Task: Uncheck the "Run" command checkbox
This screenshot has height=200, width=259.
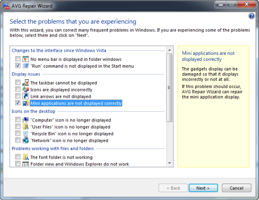Action: point(18,66)
